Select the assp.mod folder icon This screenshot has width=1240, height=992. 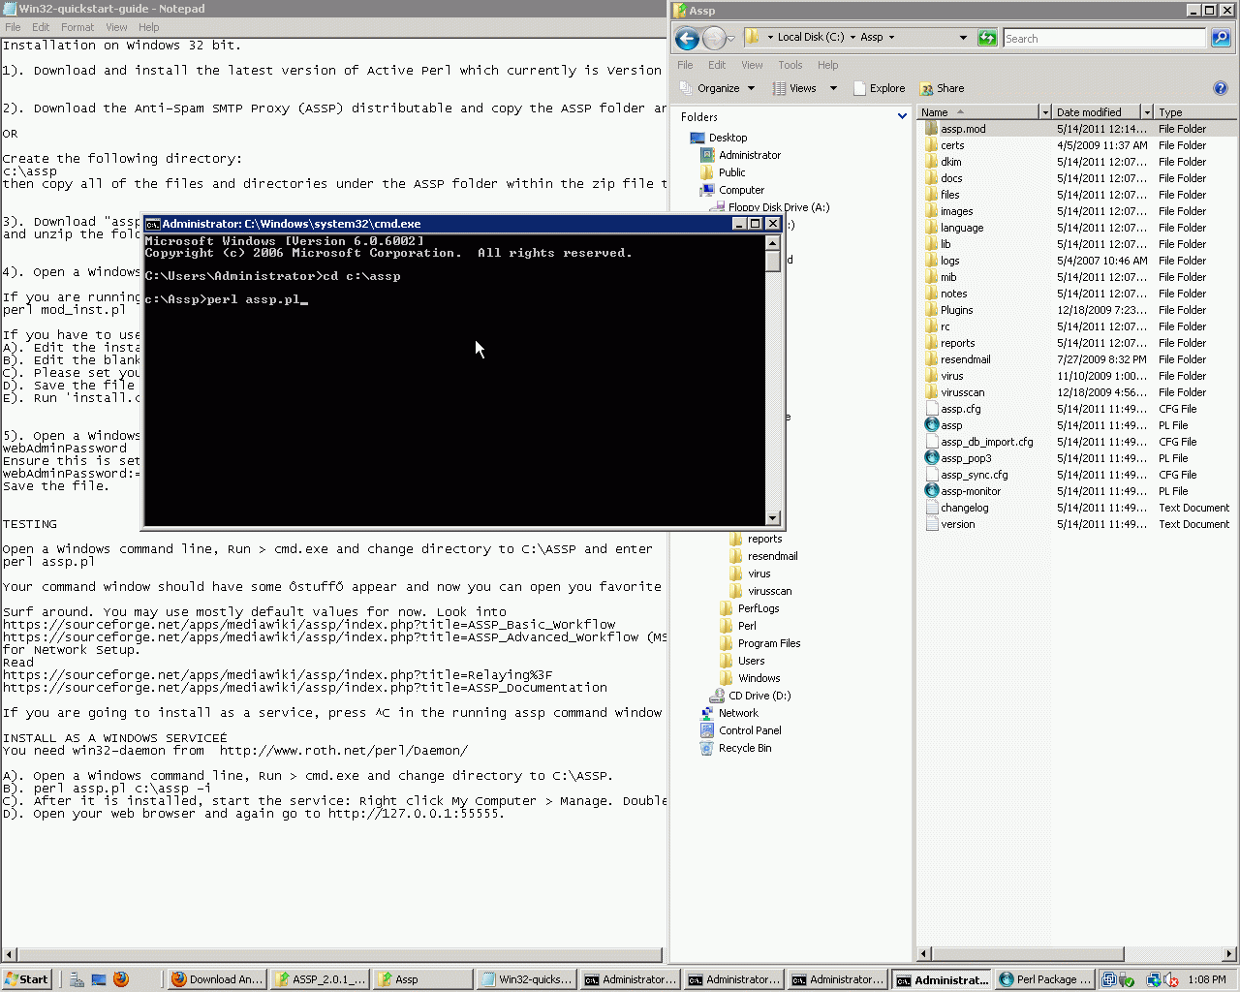(932, 129)
